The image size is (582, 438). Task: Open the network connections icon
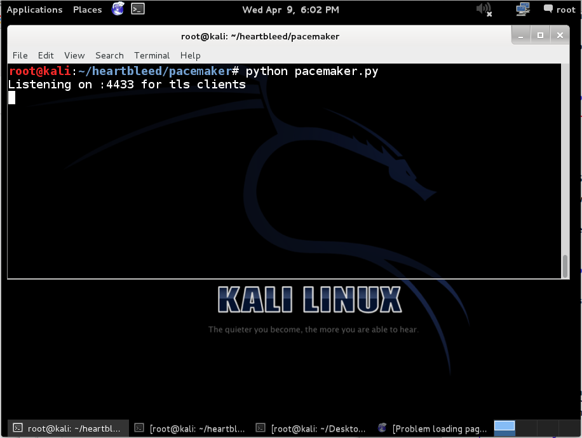pyautogui.click(x=523, y=9)
